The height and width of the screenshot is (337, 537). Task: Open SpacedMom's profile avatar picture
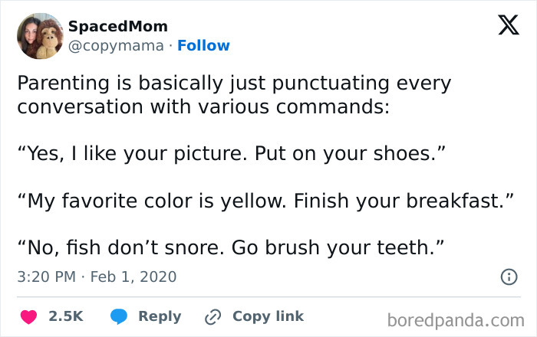pyautogui.click(x=40, y=36)
